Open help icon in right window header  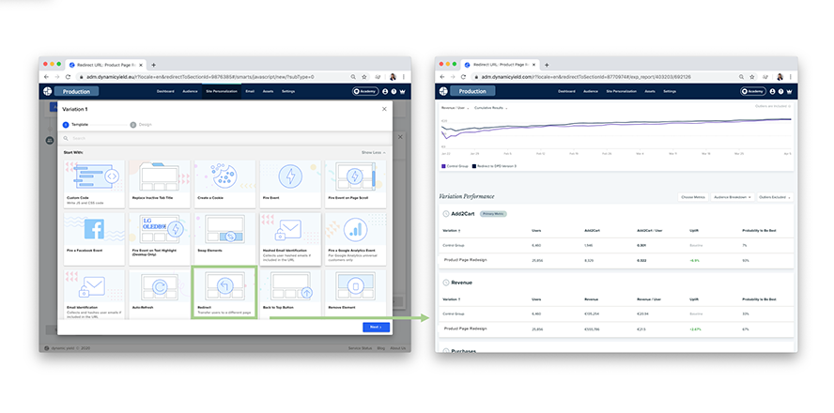click(780, 91)
